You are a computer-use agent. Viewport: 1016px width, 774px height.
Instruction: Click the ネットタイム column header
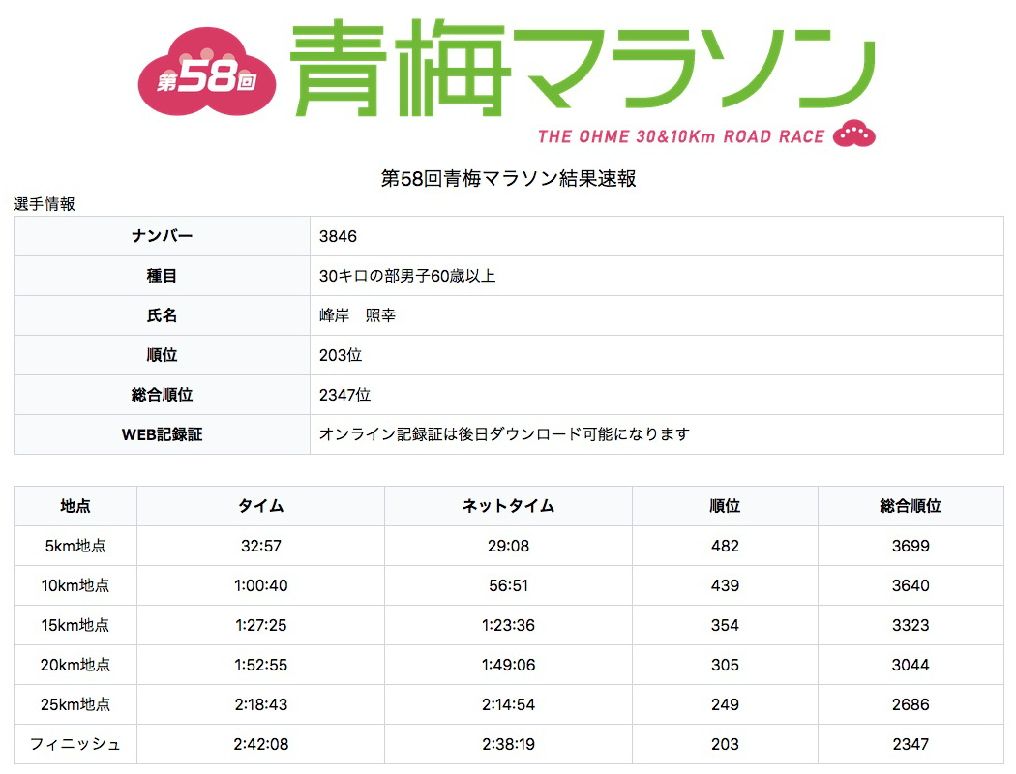coord(508,506)
